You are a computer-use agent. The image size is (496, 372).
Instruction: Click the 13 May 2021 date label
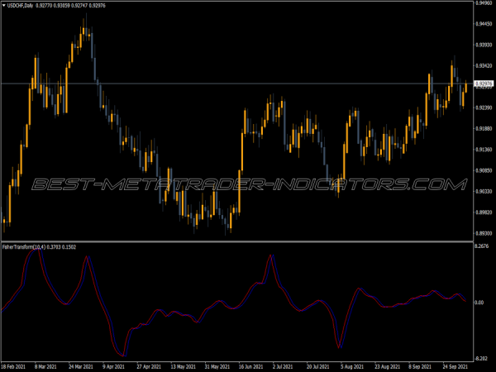click(184, 367)
